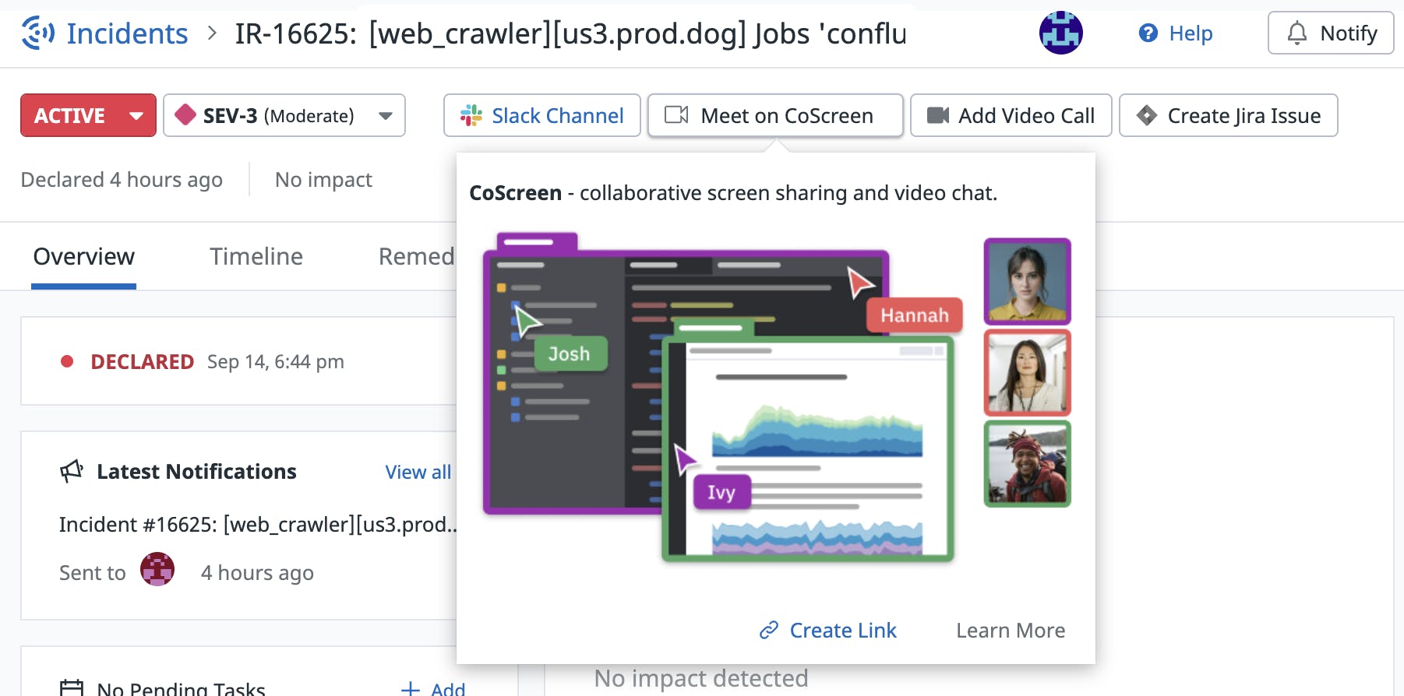Viewport: 1404px width, 696px height.
Task: Click No impact detected text
Action: pyautogui.click(x=700, y=678)
